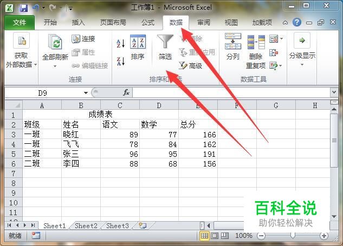The image size is (343, 246).
Task: Click the Help question mark icon
Action: point(297,22)
